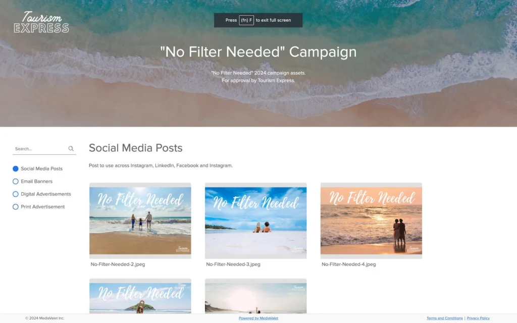Click the No-Filter-Needed-4.jpeg file name
The width and height of the screenshot is (517, 323).
point(348,264)
